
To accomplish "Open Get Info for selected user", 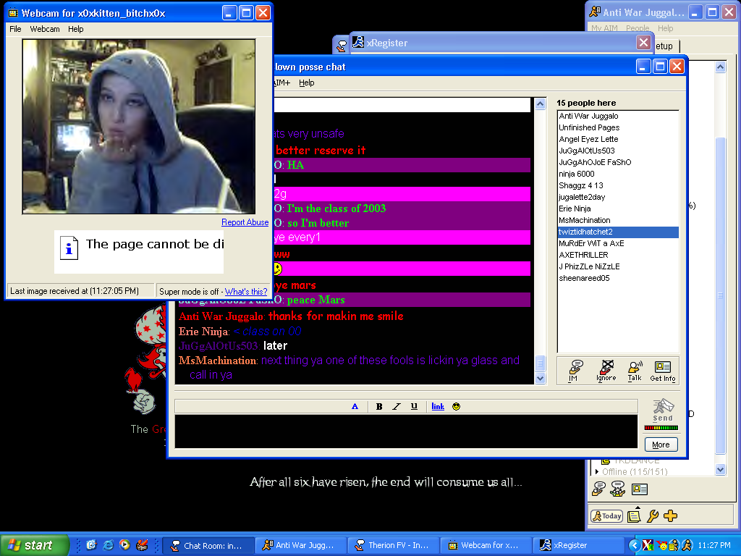I will [662, 370].
